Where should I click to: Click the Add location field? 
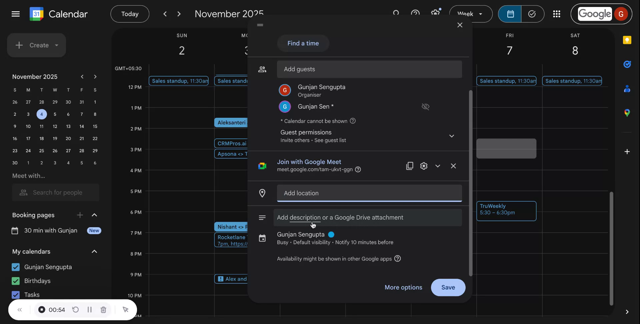[x=369, y=193]
